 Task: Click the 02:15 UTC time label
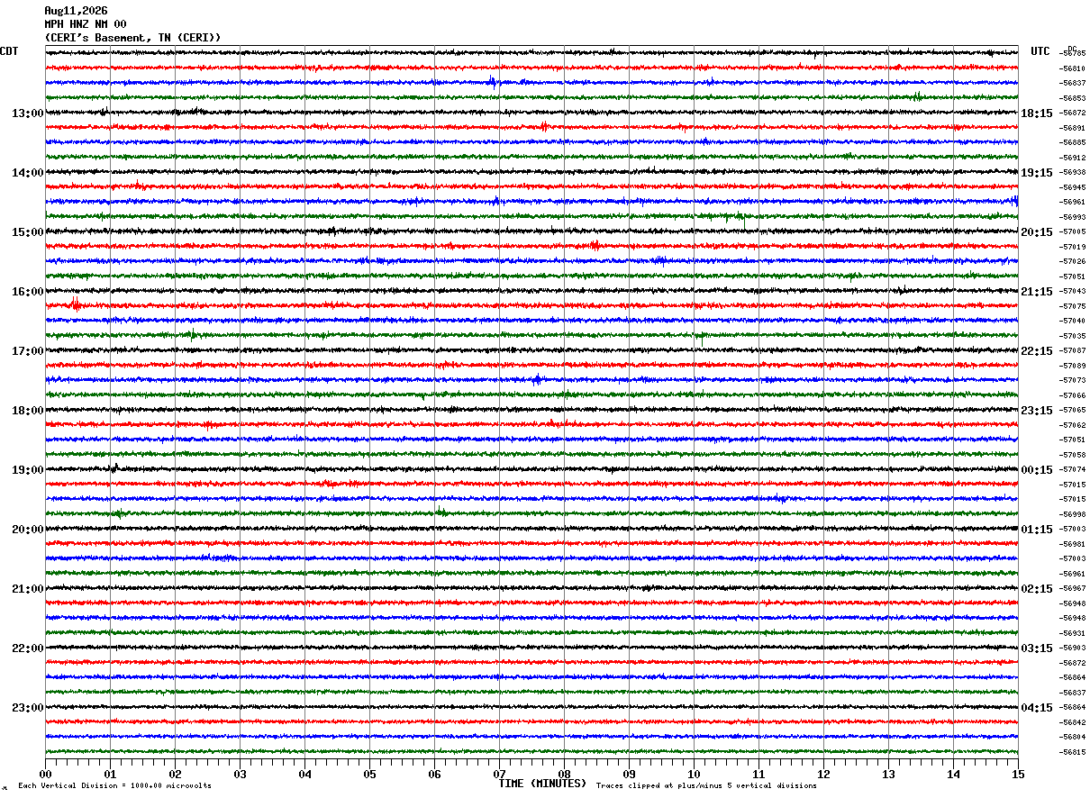tap(1037, 589)
